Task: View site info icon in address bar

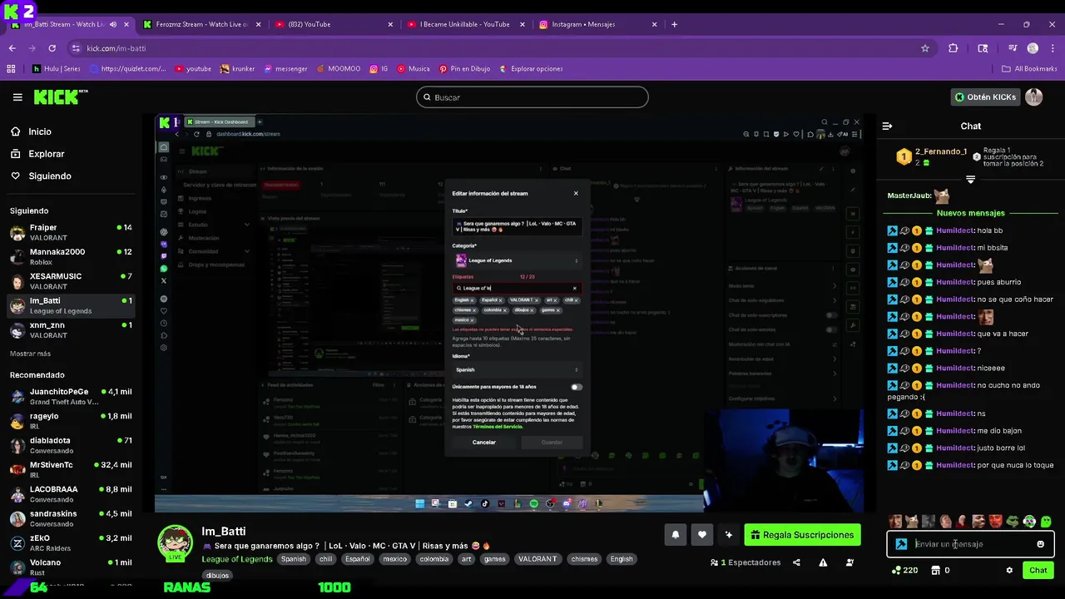Action: point(76,48)
